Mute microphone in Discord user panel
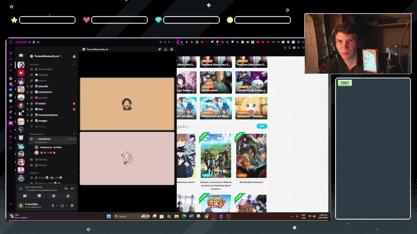This screenshot has width=417, height=234. [53, 205]
